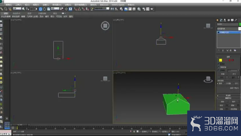Click the 断开 vertex button

coord(233,102)
